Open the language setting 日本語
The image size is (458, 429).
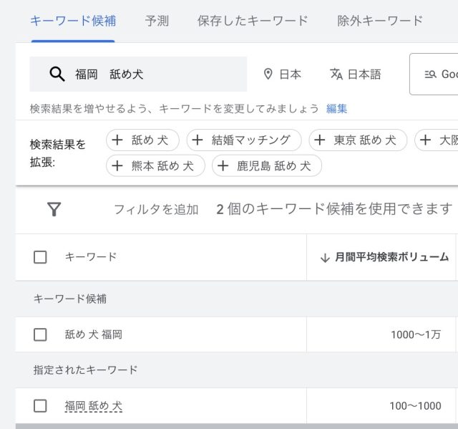coord(355,74)
